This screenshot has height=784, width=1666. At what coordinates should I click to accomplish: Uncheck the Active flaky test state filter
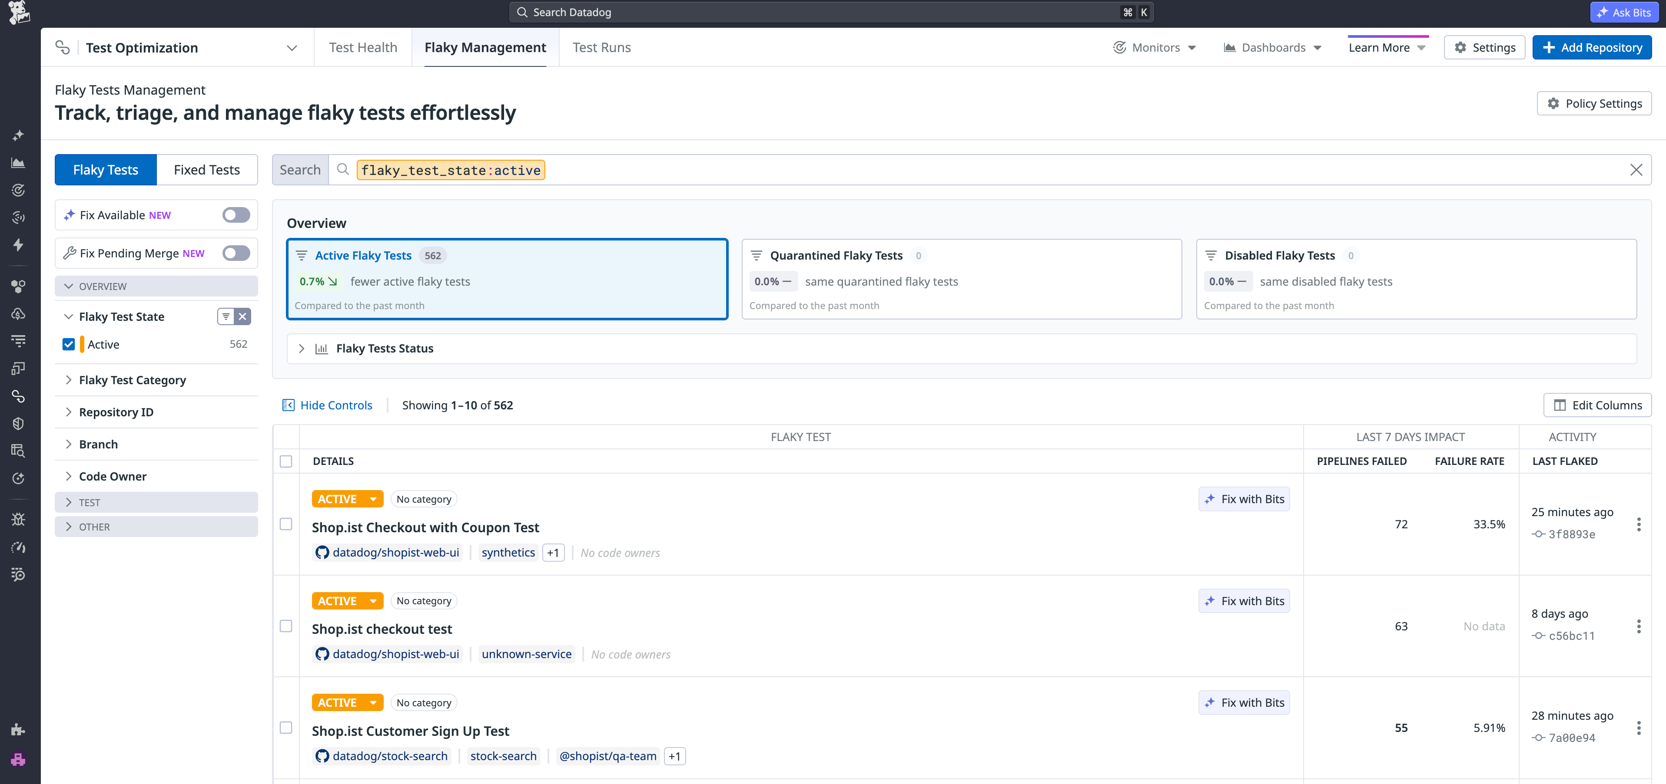[69, 344]
